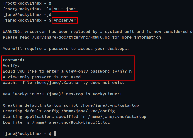Click the xauth .Xauthority does not exist line
This screenshot has height=138, width=193.
(64, 83)
